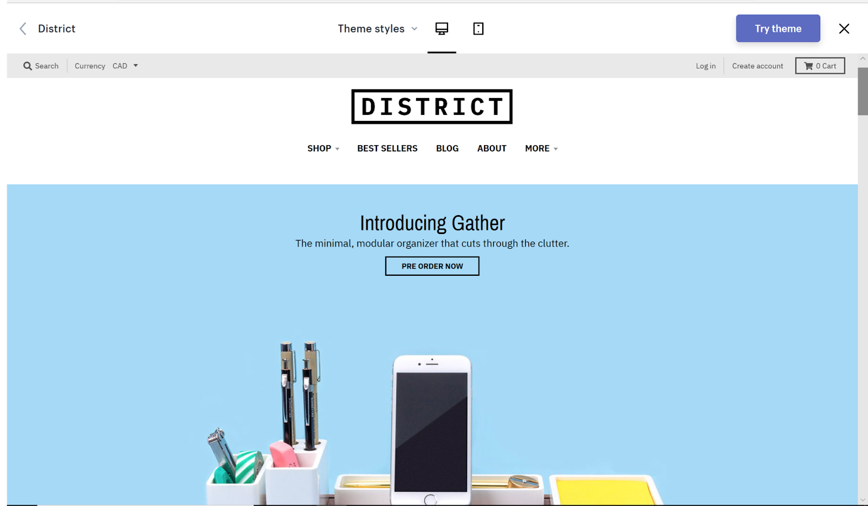The height and width of the screenshot is (506, 868).
Task: Click the Try theme button
Action: (x=778, y=28)
